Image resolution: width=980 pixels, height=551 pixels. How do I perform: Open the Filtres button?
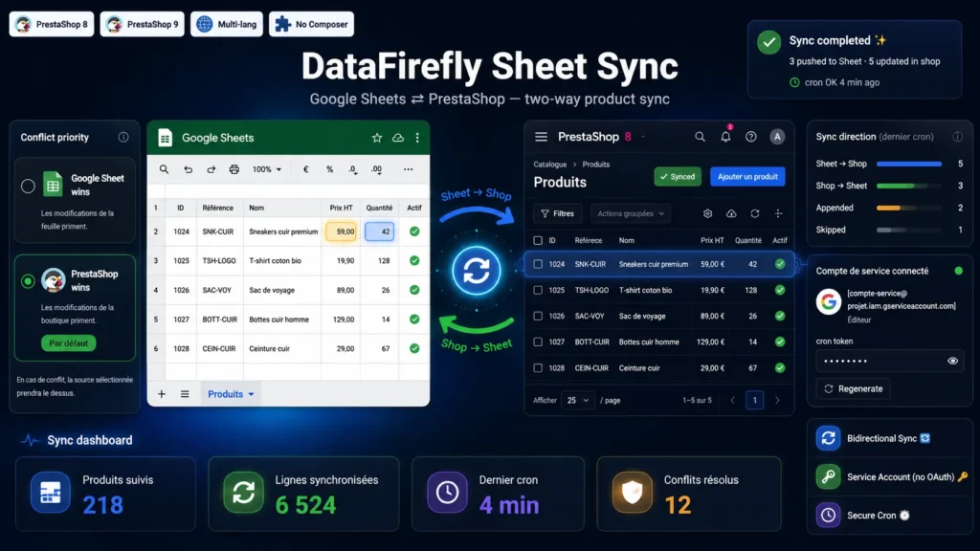pyautogui.click(x=558, y=213)
